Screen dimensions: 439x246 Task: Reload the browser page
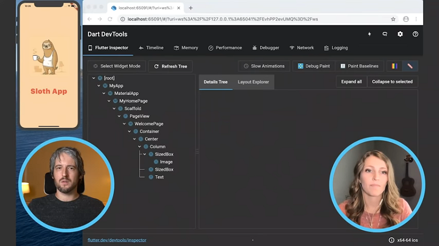(x=110, y=19)
